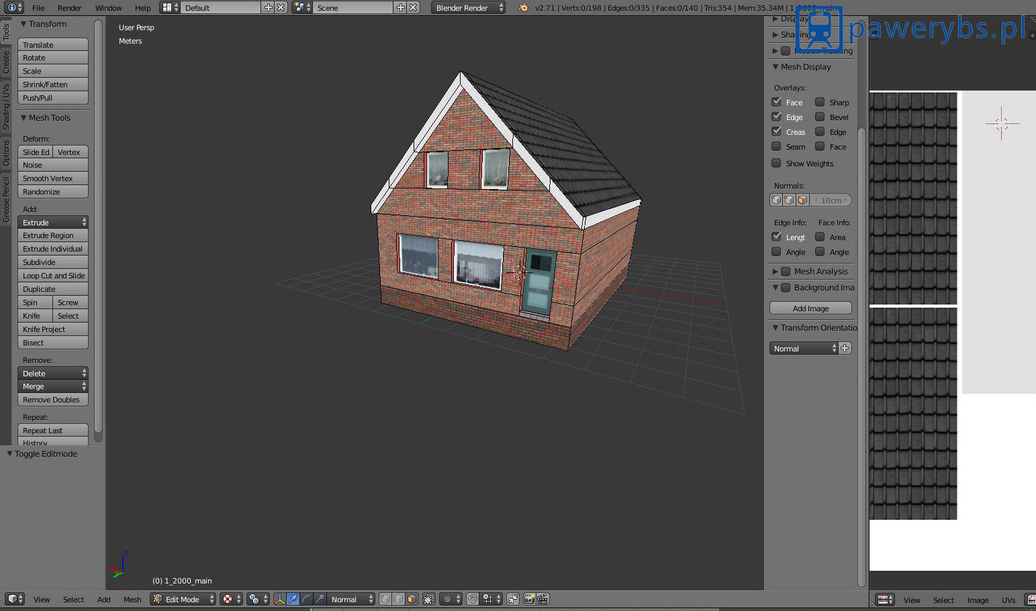The image size is (1036, 611).
Task: Enable the Show Weights checkbox
Action: click(777, 163)
